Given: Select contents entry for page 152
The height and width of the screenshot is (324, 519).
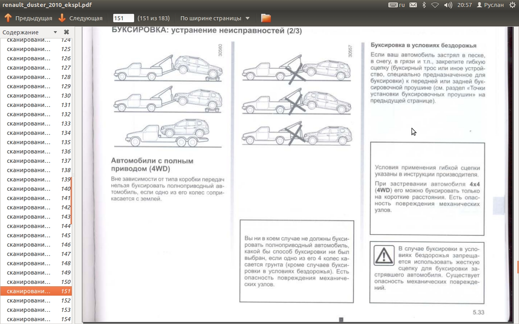Looking at the screenshot, I should click(x=36, y=301).
